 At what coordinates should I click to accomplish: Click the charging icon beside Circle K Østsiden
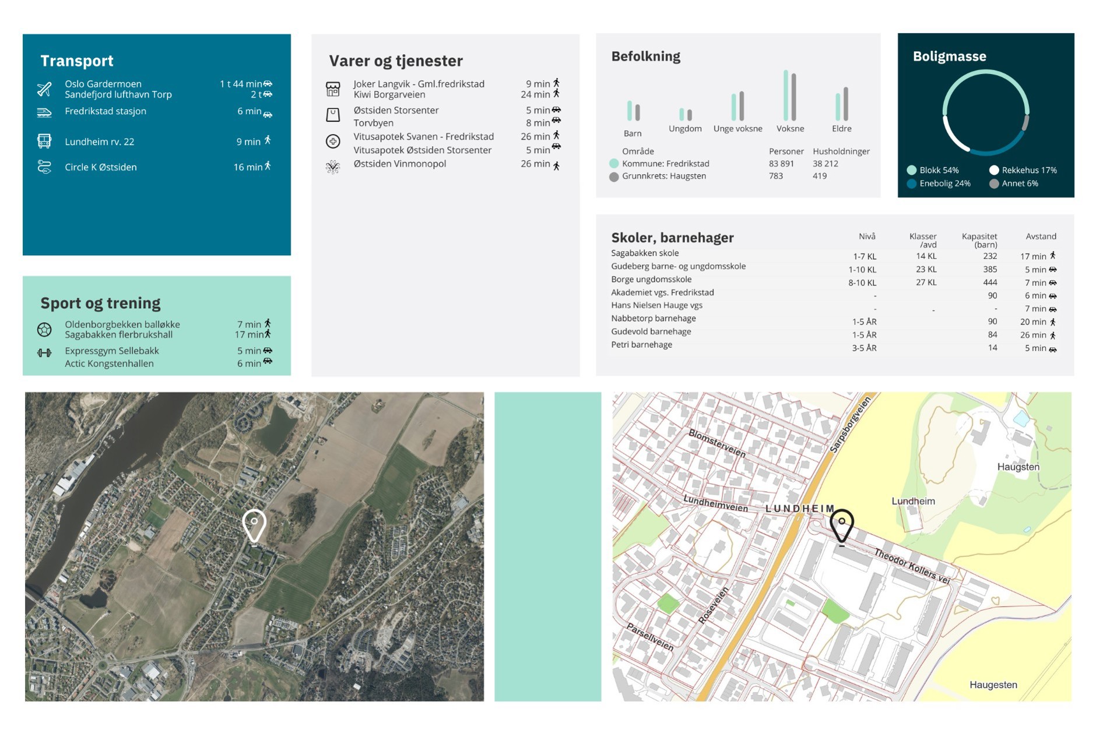pyautogui.click(x=44, y=167)
